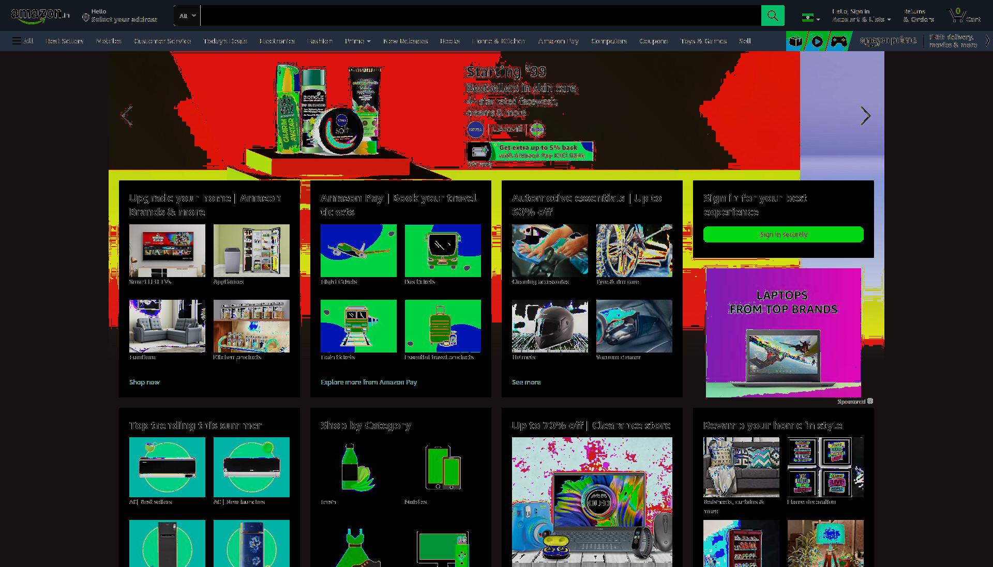Click the Amazon.in logo
This screenshot has width=993, height=567.
[40, 16]
